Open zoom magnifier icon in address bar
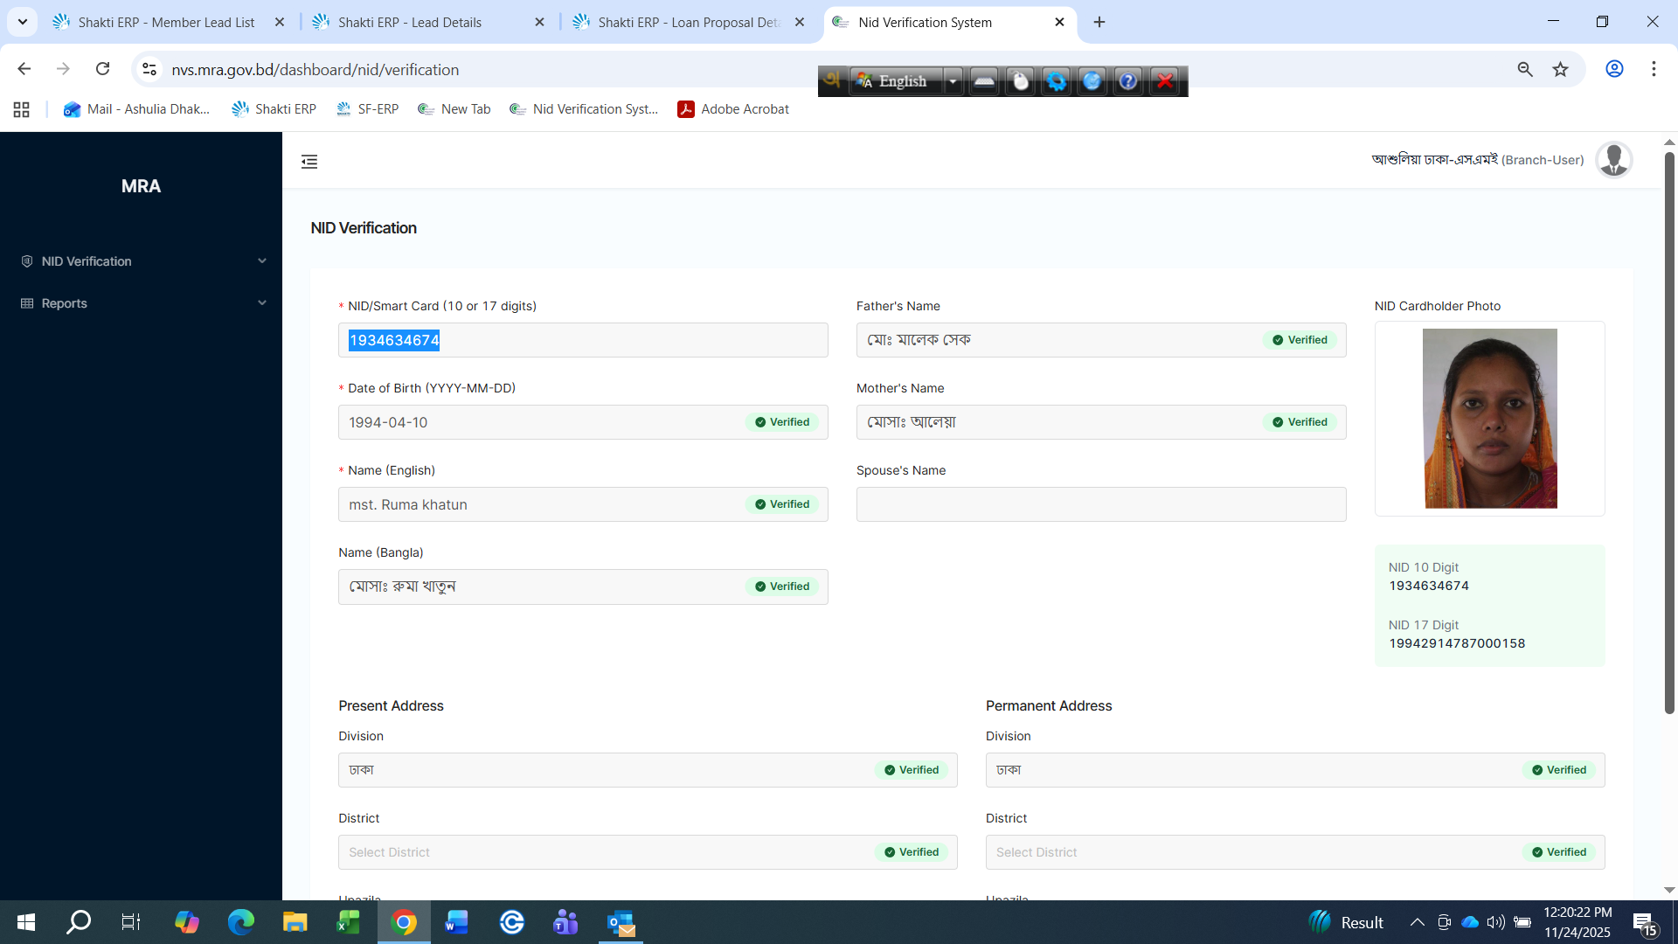 (1525, 69)
